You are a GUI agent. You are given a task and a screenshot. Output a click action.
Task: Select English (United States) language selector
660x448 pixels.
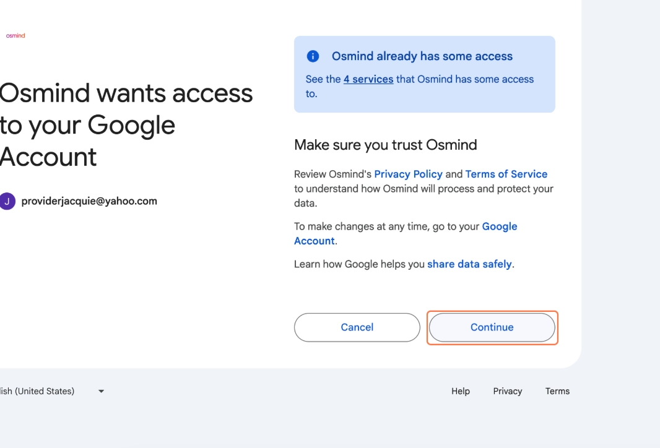52,391
